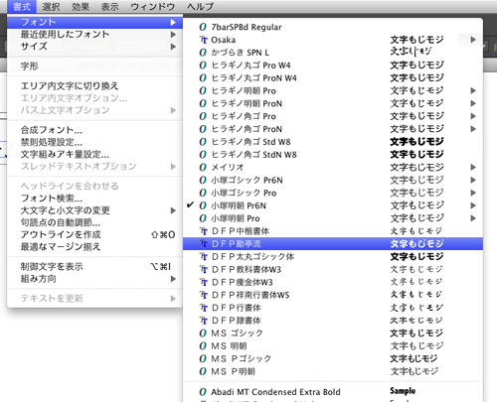The height and width of the screenshot is (402, 497).
Task: Open the 効果 menu
Action: [x=81, y=6]
